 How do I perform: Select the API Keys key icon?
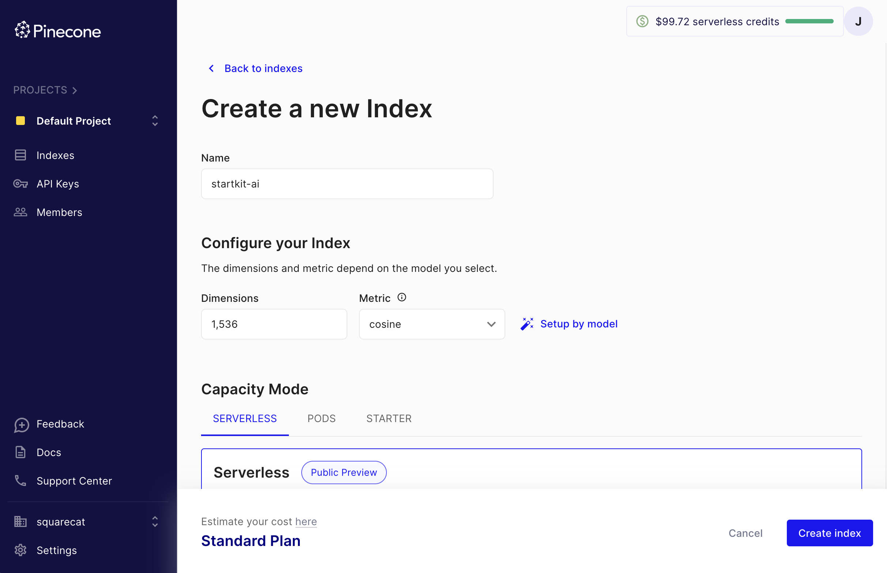pyautogui.click(x=20, y=183)
